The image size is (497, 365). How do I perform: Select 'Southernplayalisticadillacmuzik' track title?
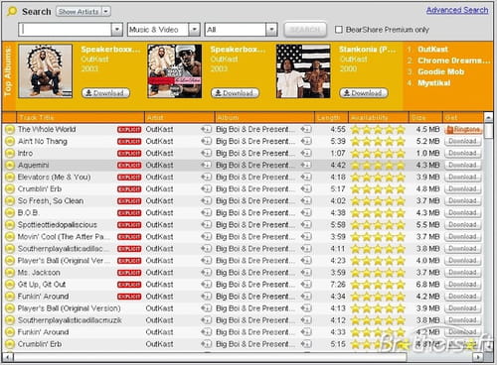(70, 320)
